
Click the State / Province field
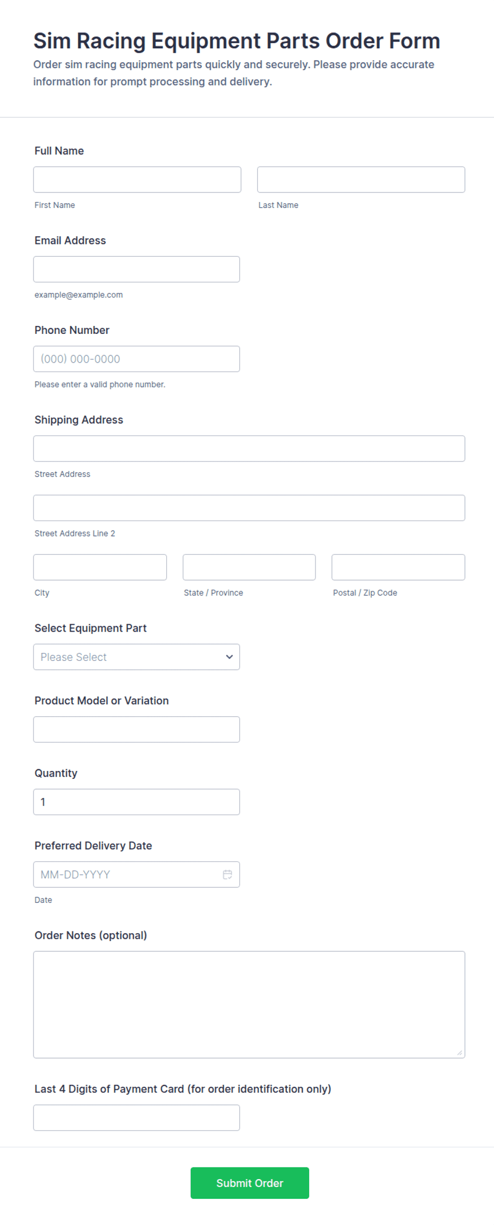[249, 567]
